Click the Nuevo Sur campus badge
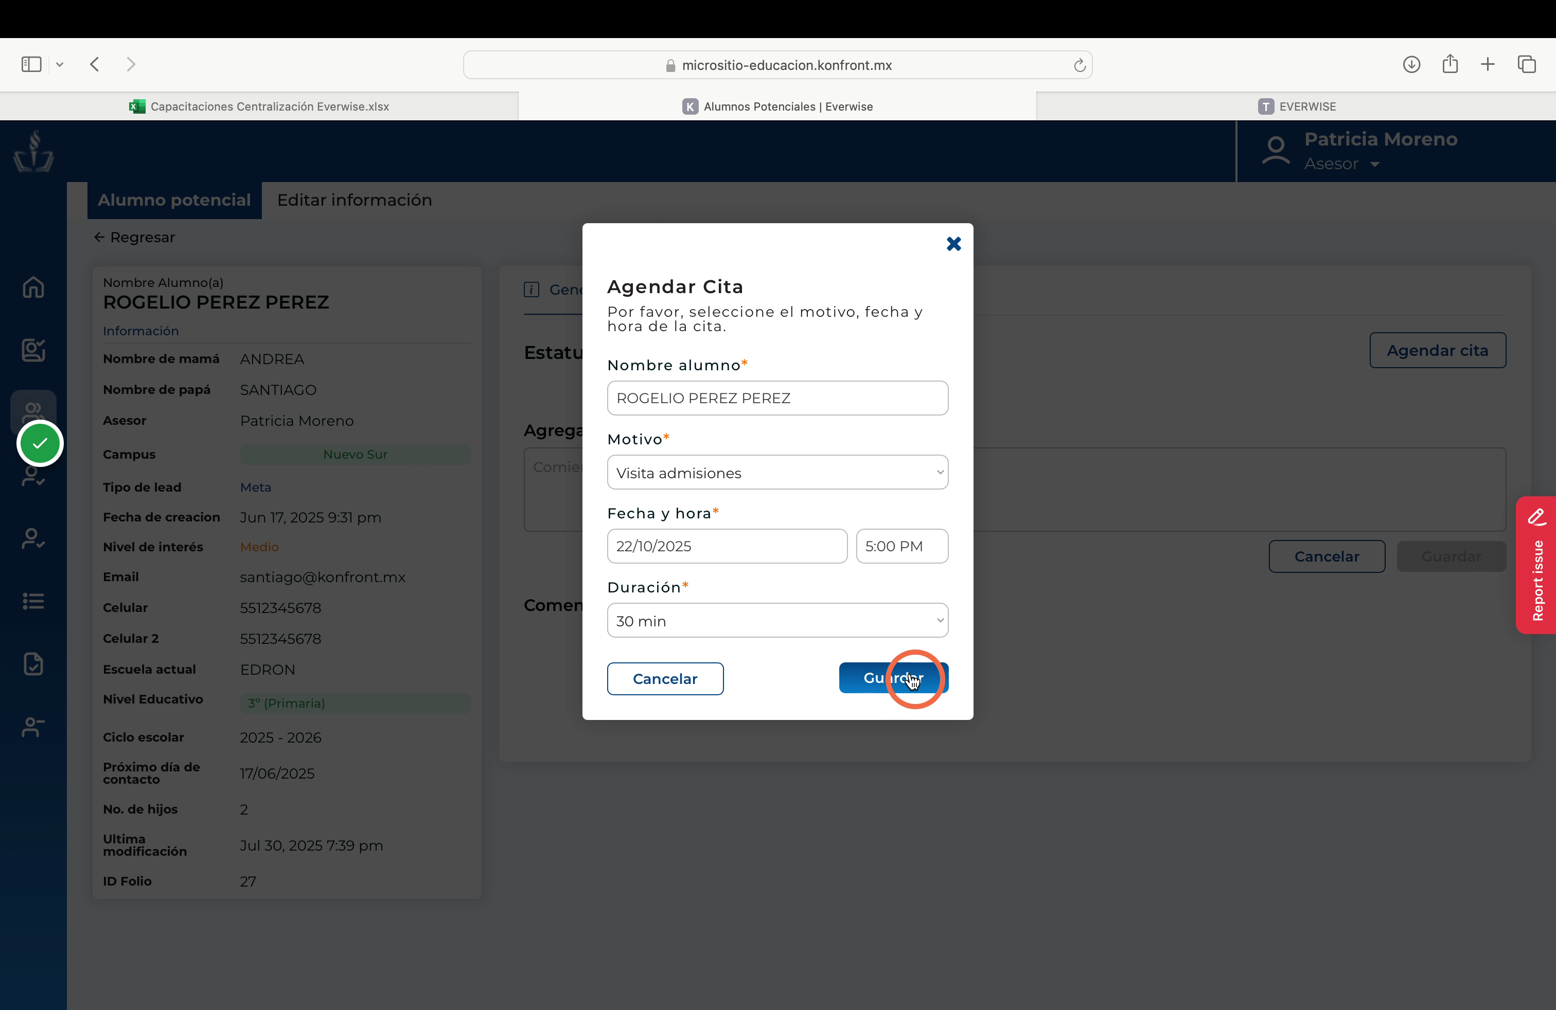This screenshot has height=1010, width=1556. (x=355, y=455)
